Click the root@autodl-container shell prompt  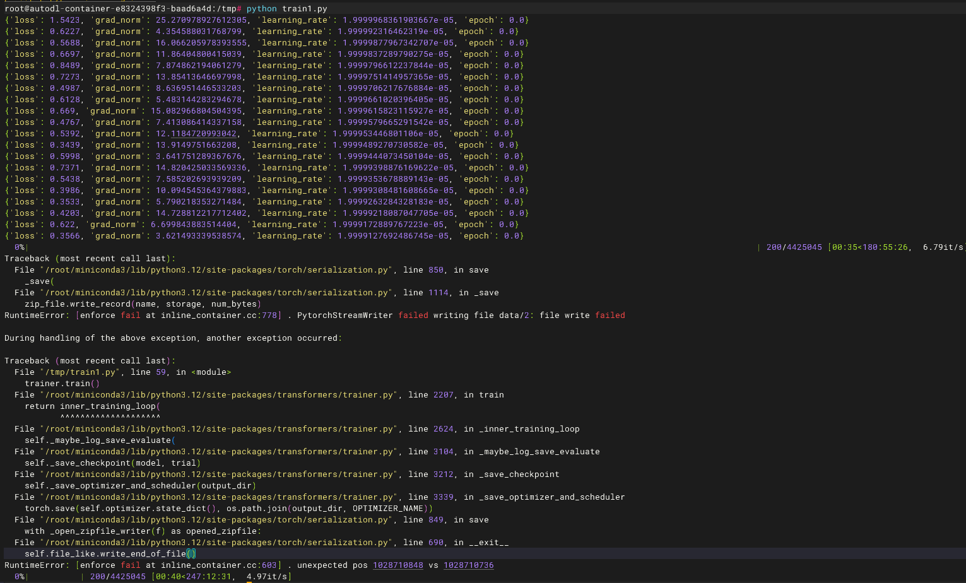[x=123, y=9]
